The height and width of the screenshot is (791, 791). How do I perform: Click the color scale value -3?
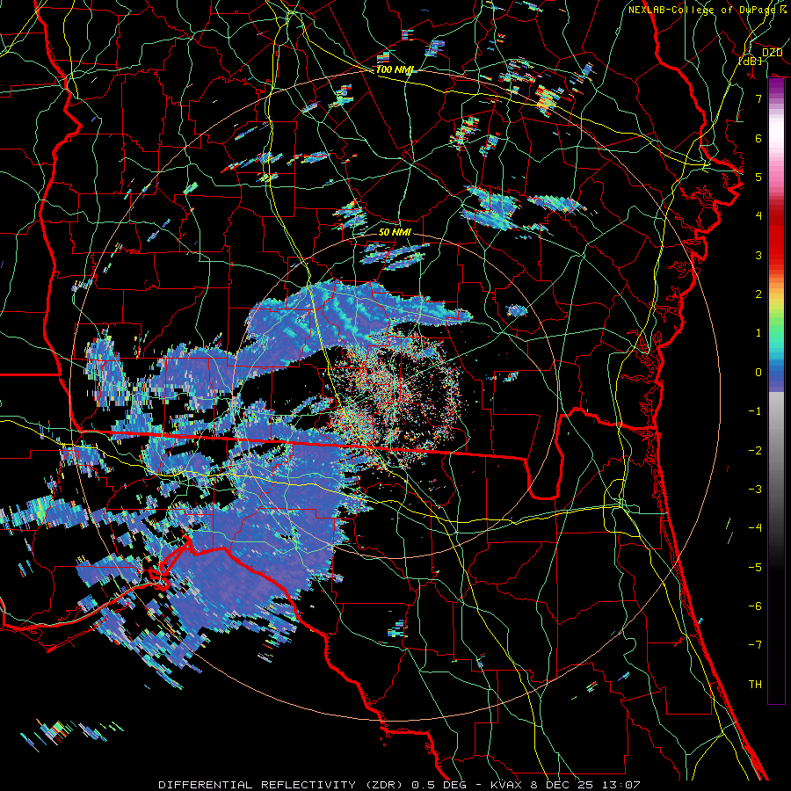pos(755,490)
